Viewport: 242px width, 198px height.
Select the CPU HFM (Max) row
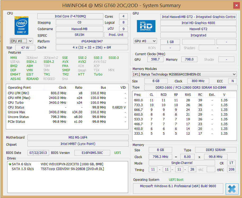coord(67,98)
